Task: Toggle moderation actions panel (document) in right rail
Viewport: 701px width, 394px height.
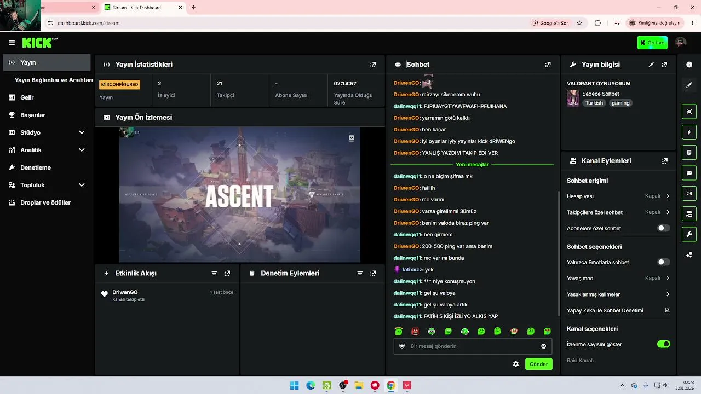Action: (689, 152)
